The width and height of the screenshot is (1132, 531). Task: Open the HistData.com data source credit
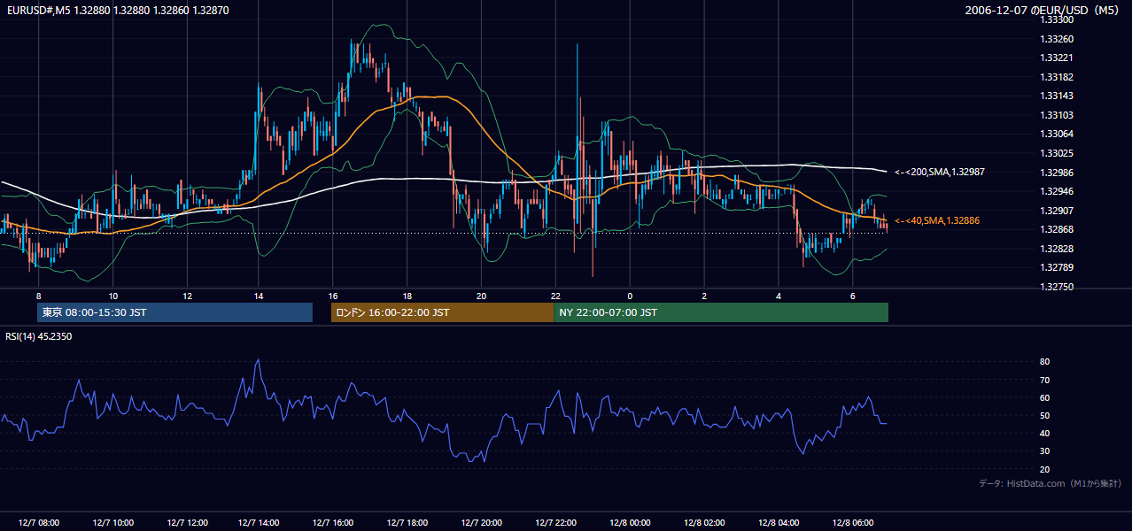coord(1050,483)
